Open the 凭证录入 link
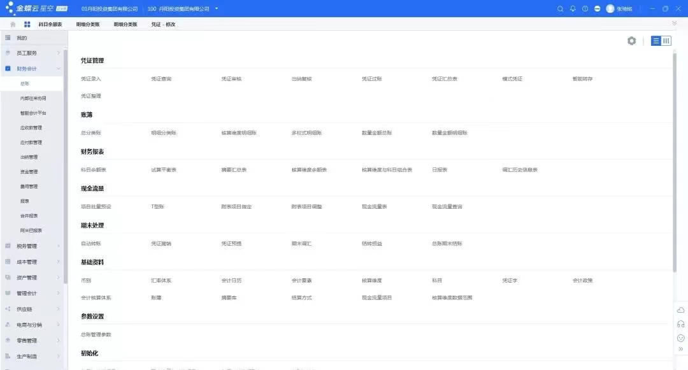The height and width of the screenshot is (370, 688). pos(91,79)
